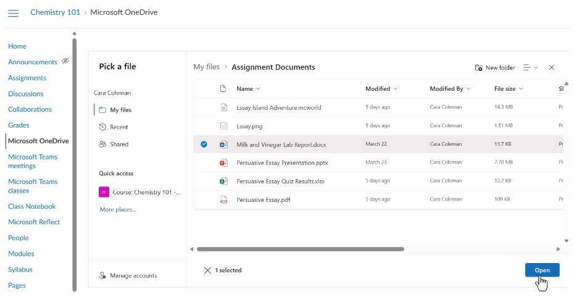Select the Shared label in Pick a file pane

tap(119, 144)
